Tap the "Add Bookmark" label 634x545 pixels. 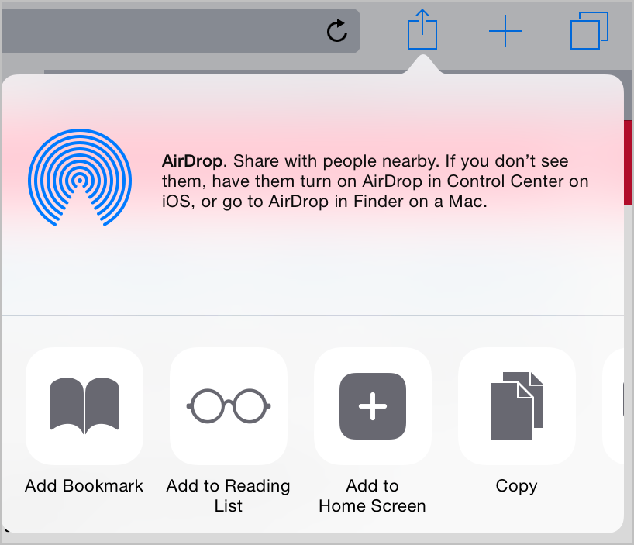pos(84,485)
